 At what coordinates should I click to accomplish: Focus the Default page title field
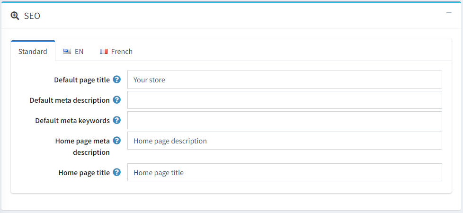pyautogui.click(x=284, y=80)
